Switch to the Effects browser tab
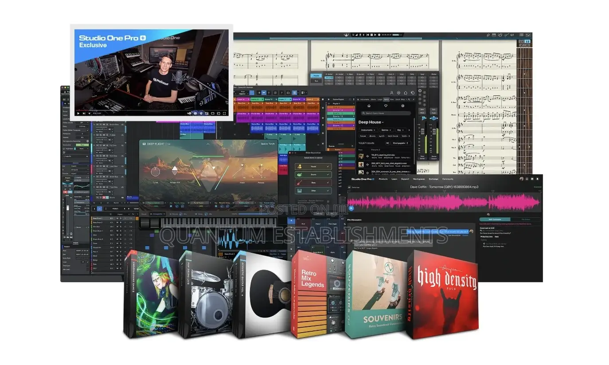 373,99
